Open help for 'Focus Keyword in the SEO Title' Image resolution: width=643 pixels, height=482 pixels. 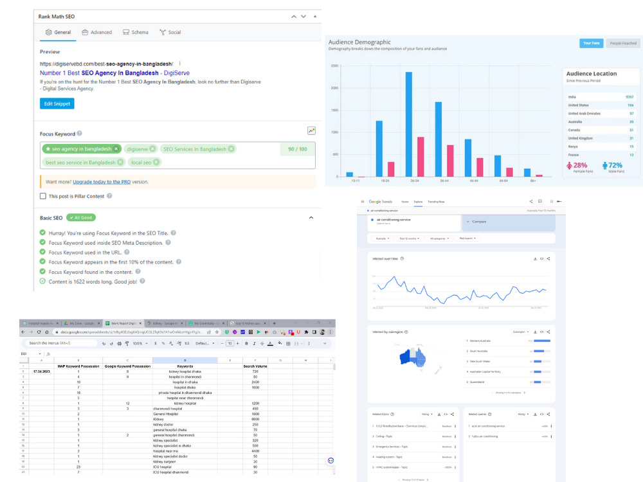[x=174, y=233]
